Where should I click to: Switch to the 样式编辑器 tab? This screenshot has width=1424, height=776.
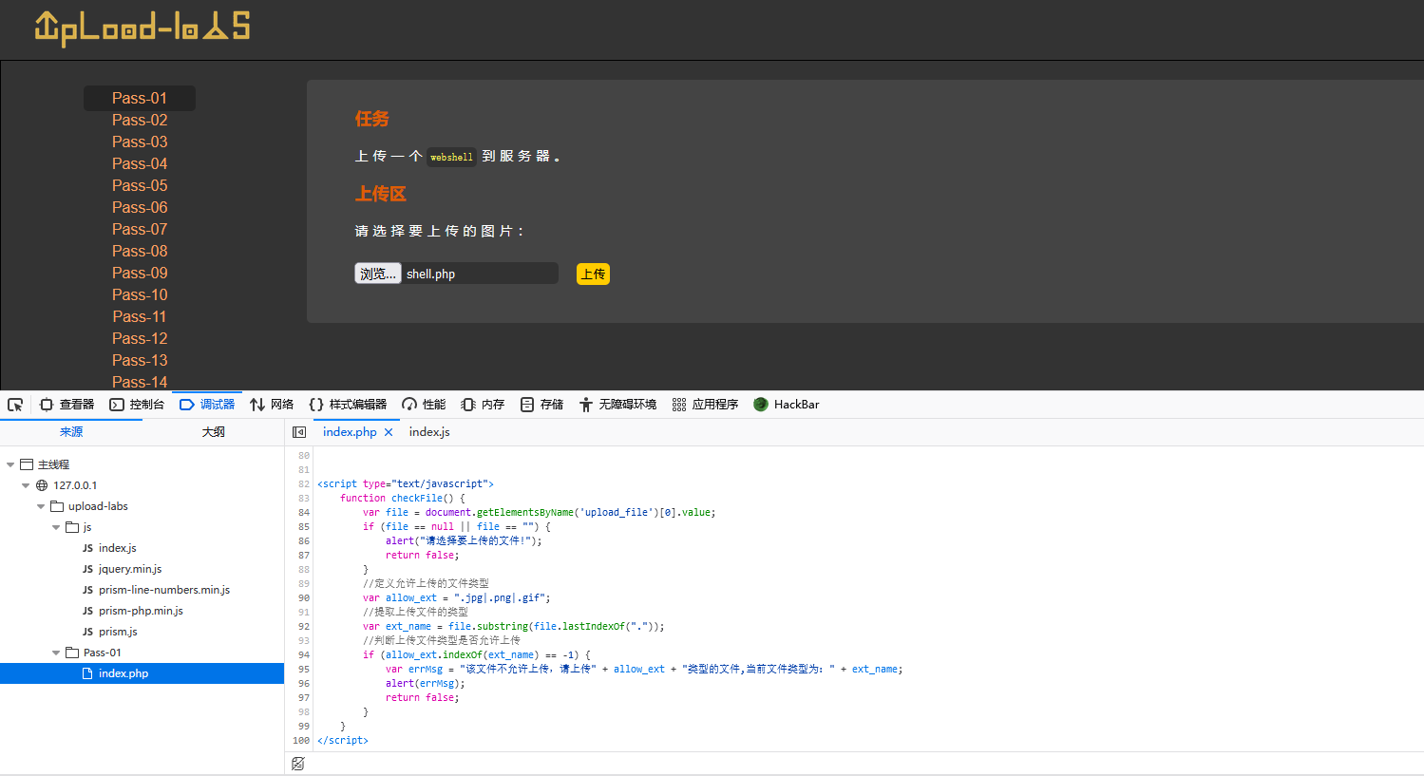[348, 405]
